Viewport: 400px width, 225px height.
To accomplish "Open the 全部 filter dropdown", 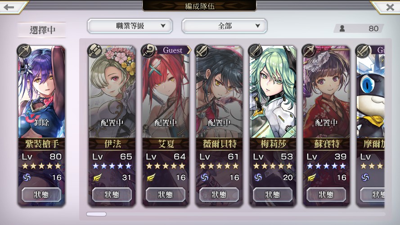I will [225, 26].
